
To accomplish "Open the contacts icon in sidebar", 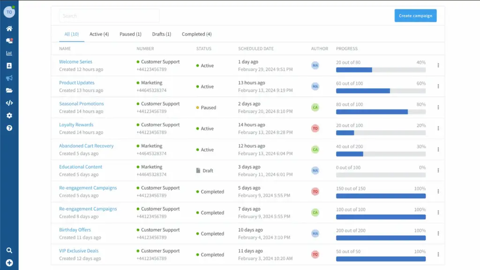I will 9,66.
